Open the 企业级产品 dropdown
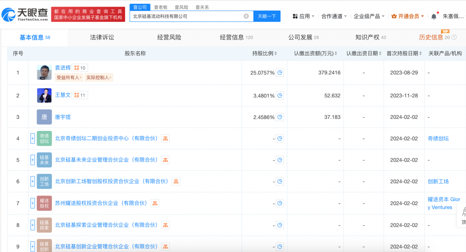Viewport: 466px width, 252px height. pyautogui.click(x=369, y=16)
